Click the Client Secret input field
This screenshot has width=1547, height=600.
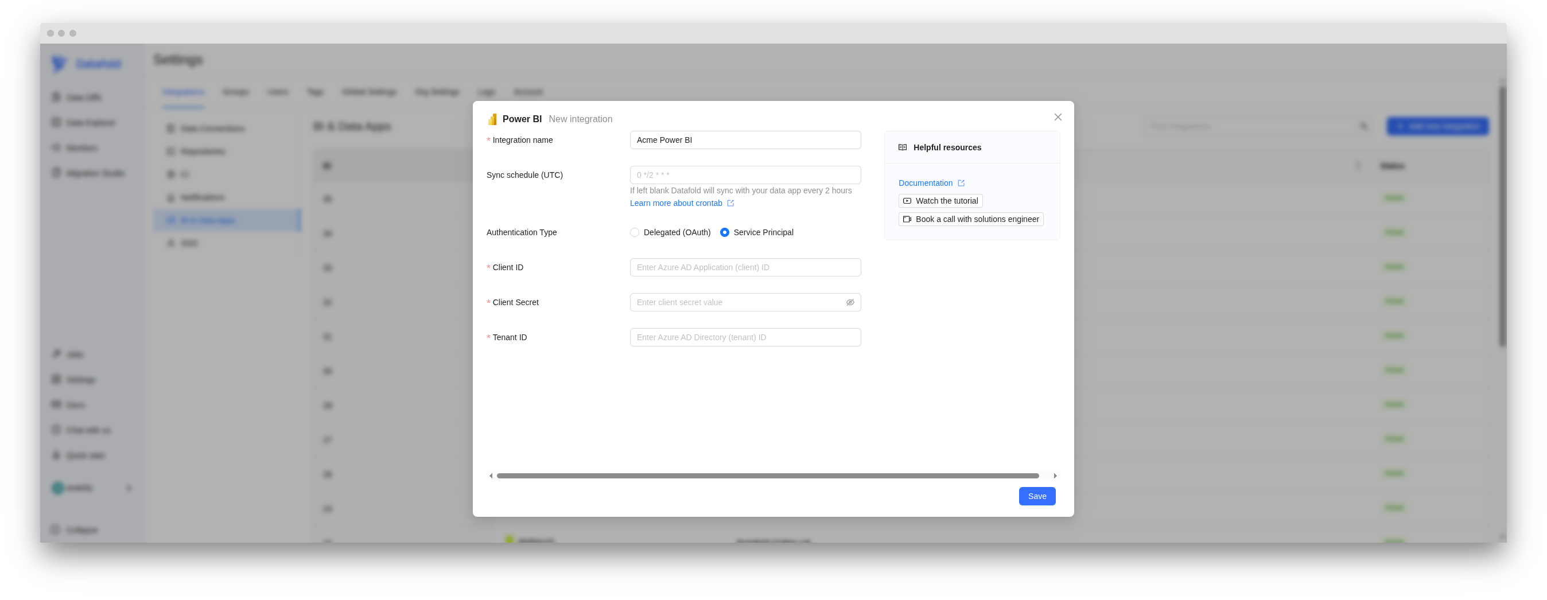coord(745,302)
